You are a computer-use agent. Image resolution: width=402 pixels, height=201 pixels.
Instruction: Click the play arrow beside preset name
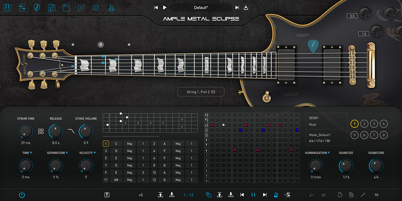pyautogui.click(x=165, y=8)
